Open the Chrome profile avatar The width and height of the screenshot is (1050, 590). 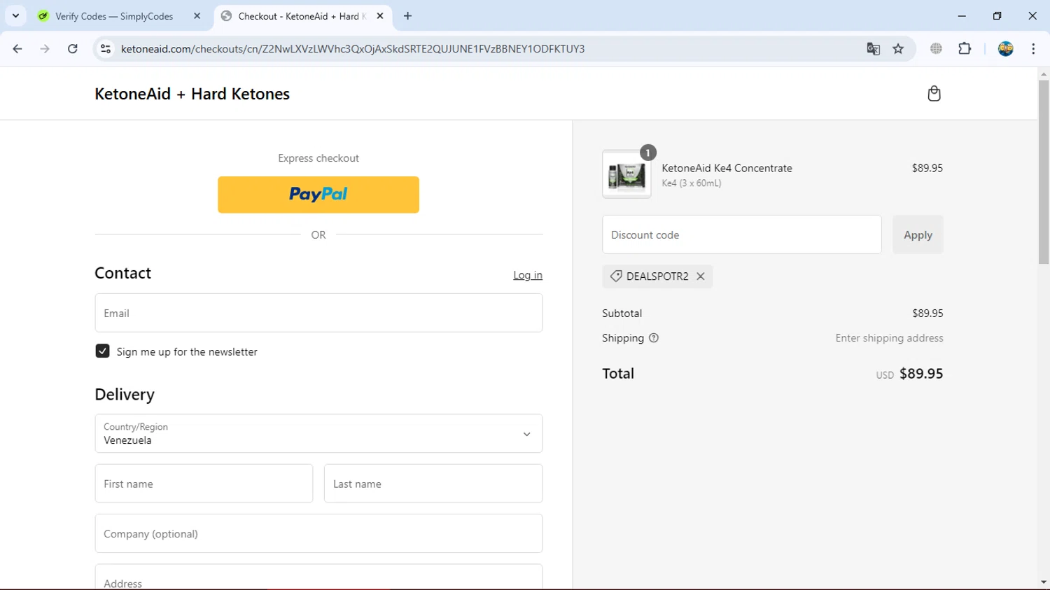[1005, 49]
